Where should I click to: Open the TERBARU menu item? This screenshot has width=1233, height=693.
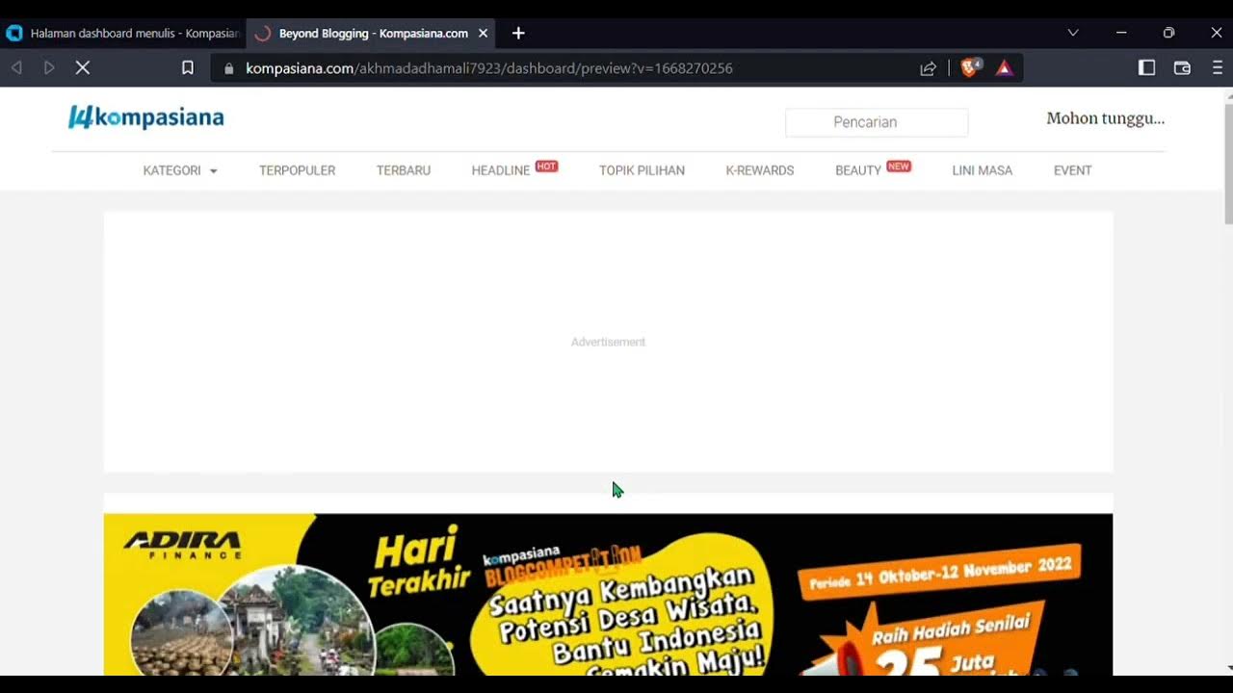[404, 170]
